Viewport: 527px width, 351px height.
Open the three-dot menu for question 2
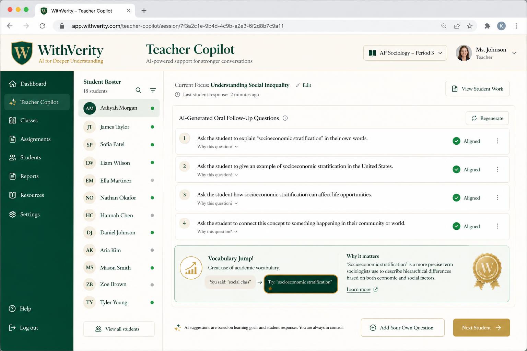(497, 169)
